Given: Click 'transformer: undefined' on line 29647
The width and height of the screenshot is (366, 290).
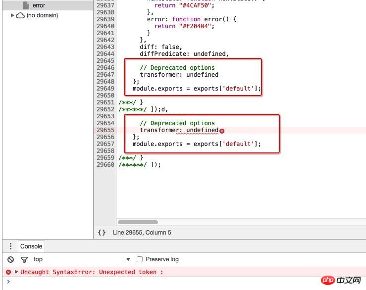Looking at the screenshot, I should pos(179,75).
